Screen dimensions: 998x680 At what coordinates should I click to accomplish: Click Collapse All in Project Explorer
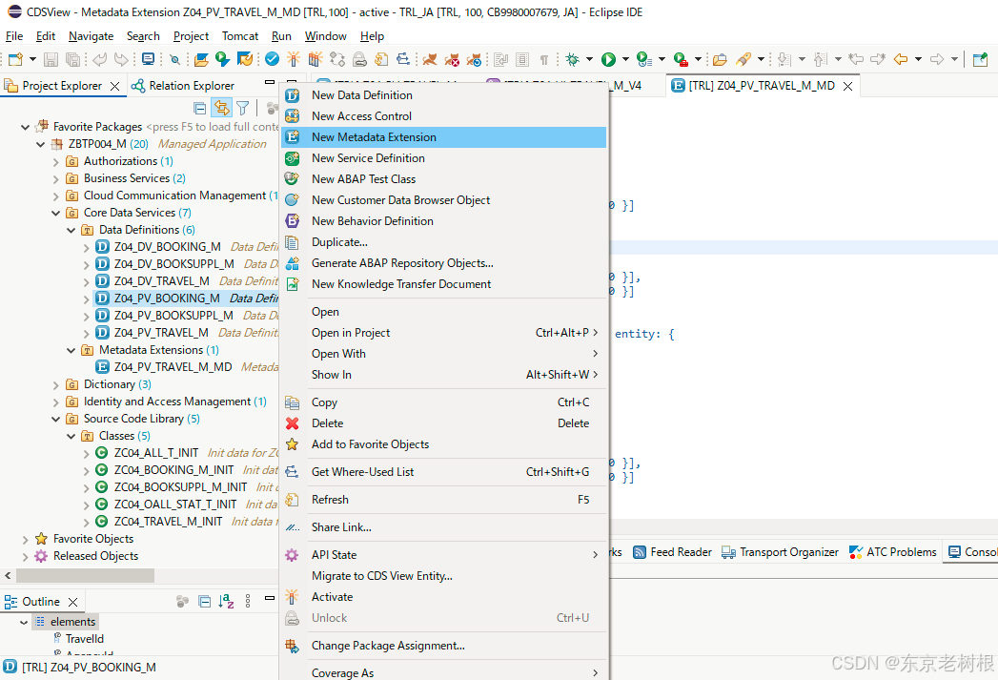(x=200, y=108)
